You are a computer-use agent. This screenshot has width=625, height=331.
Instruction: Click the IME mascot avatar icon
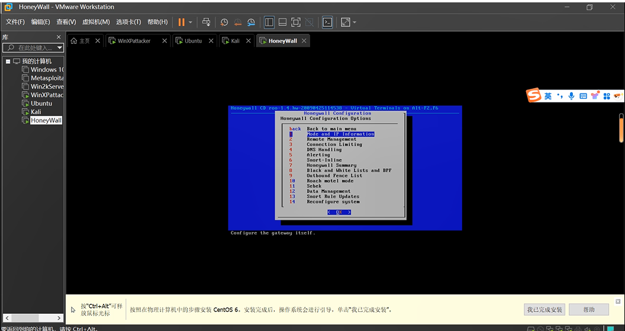618,96
